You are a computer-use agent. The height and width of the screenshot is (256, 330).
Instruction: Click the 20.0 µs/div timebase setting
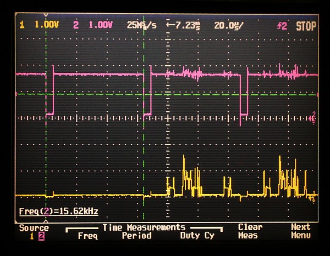click(228, 25)
